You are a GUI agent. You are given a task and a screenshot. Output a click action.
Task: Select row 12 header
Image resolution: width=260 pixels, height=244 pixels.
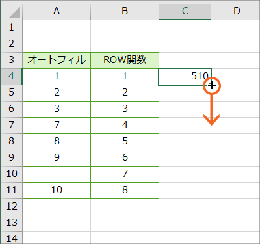click(11, 207)
